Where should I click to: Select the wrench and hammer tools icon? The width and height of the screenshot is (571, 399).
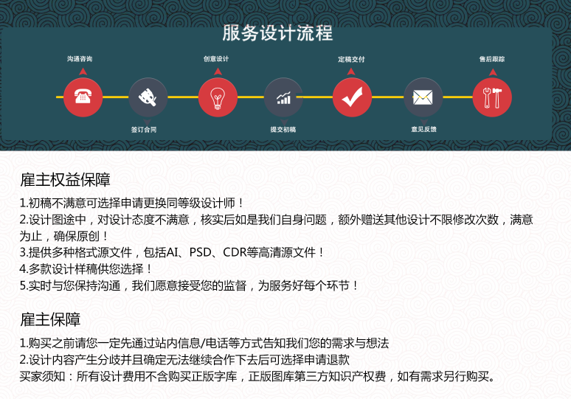coord(492,97)
